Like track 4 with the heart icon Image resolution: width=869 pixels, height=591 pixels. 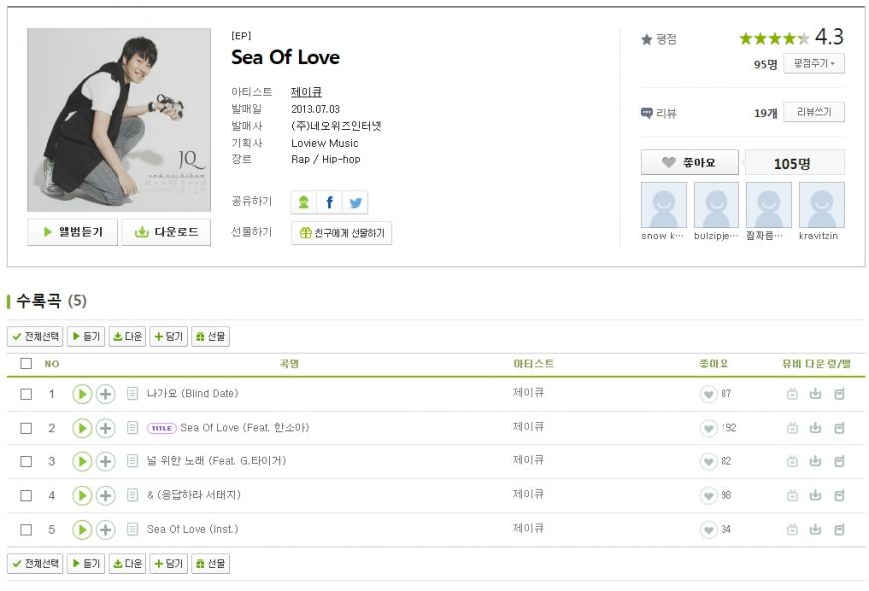[708, 495]
